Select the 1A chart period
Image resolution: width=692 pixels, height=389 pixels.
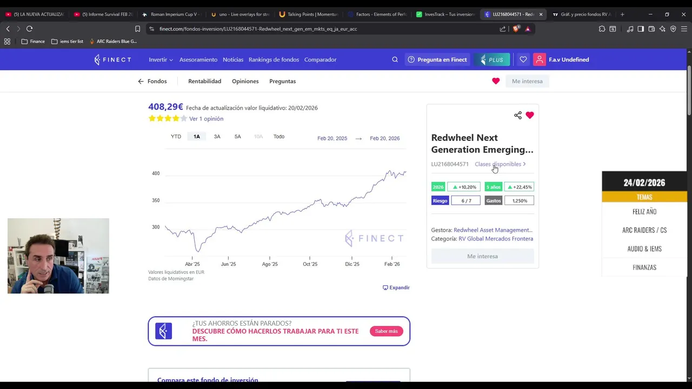(x=197, y=137)
